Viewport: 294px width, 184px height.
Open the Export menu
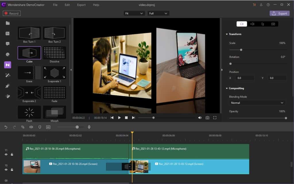[81, 5]
